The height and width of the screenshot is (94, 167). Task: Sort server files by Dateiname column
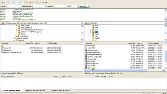pyautogui.click(x=89, y=43)
